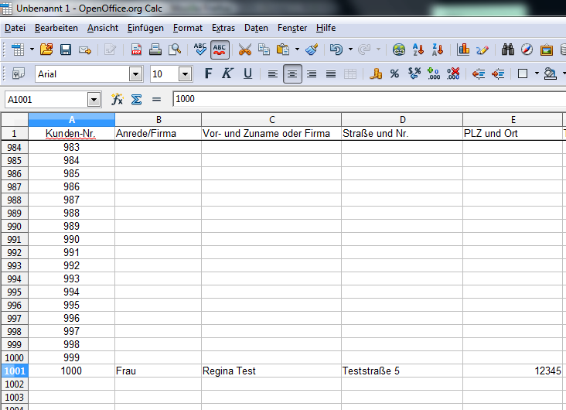Increase indent icon
This screenshot has height=410, width=566.
tap(498, 74)
